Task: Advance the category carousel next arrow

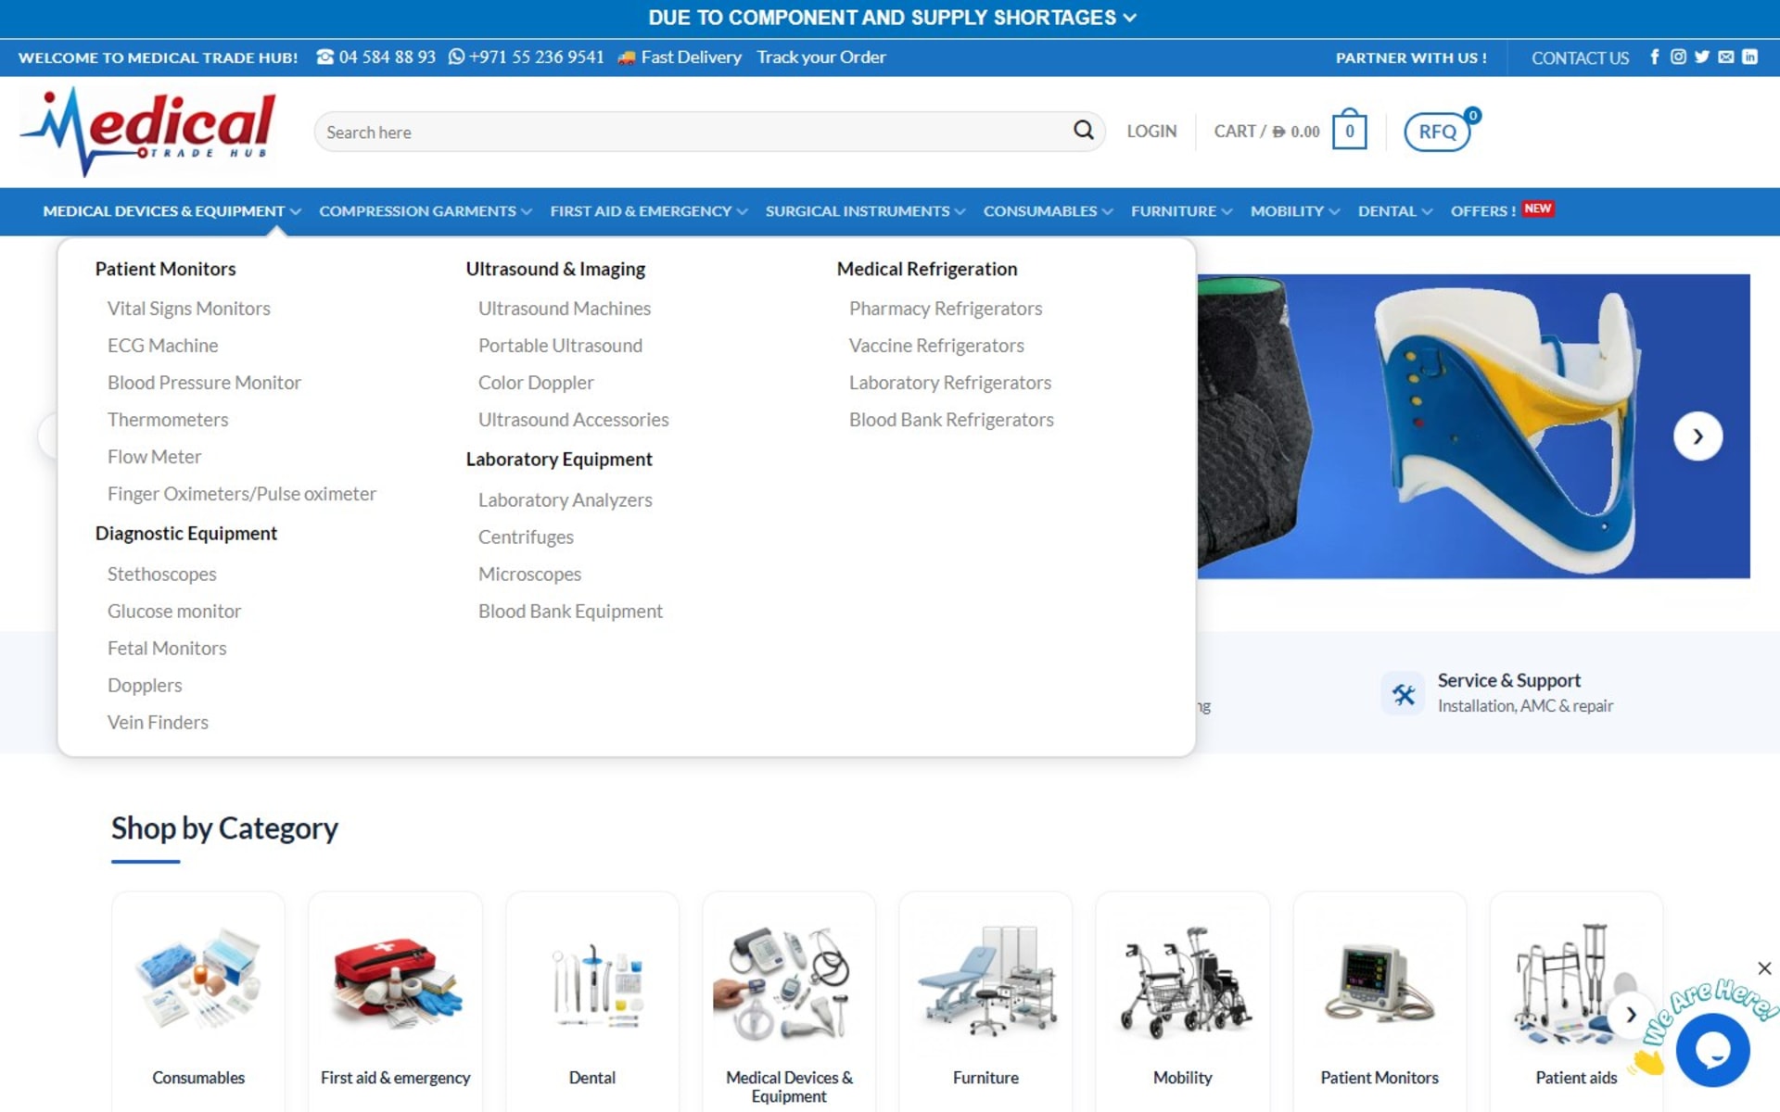Action: [x=1631, y=1015]
